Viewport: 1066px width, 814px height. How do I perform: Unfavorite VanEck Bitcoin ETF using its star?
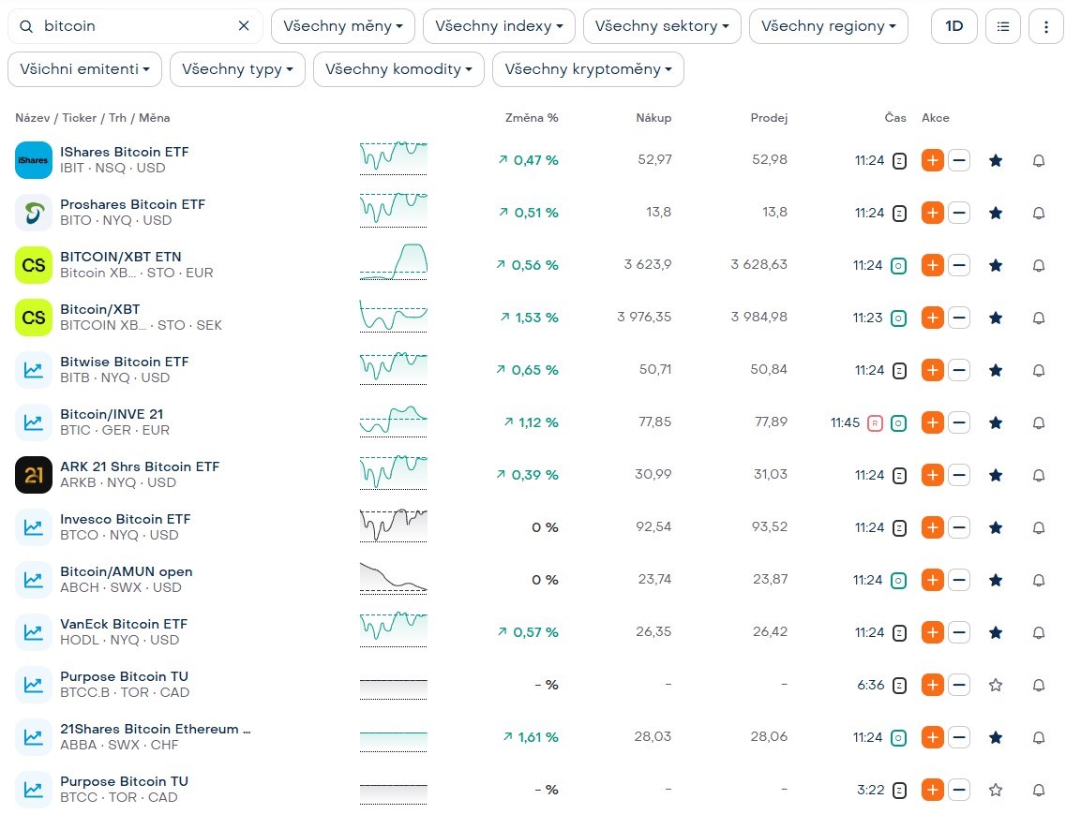pyautogui.click(x=996, y=632)
